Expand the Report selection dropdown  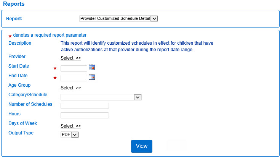coord(118,18)
